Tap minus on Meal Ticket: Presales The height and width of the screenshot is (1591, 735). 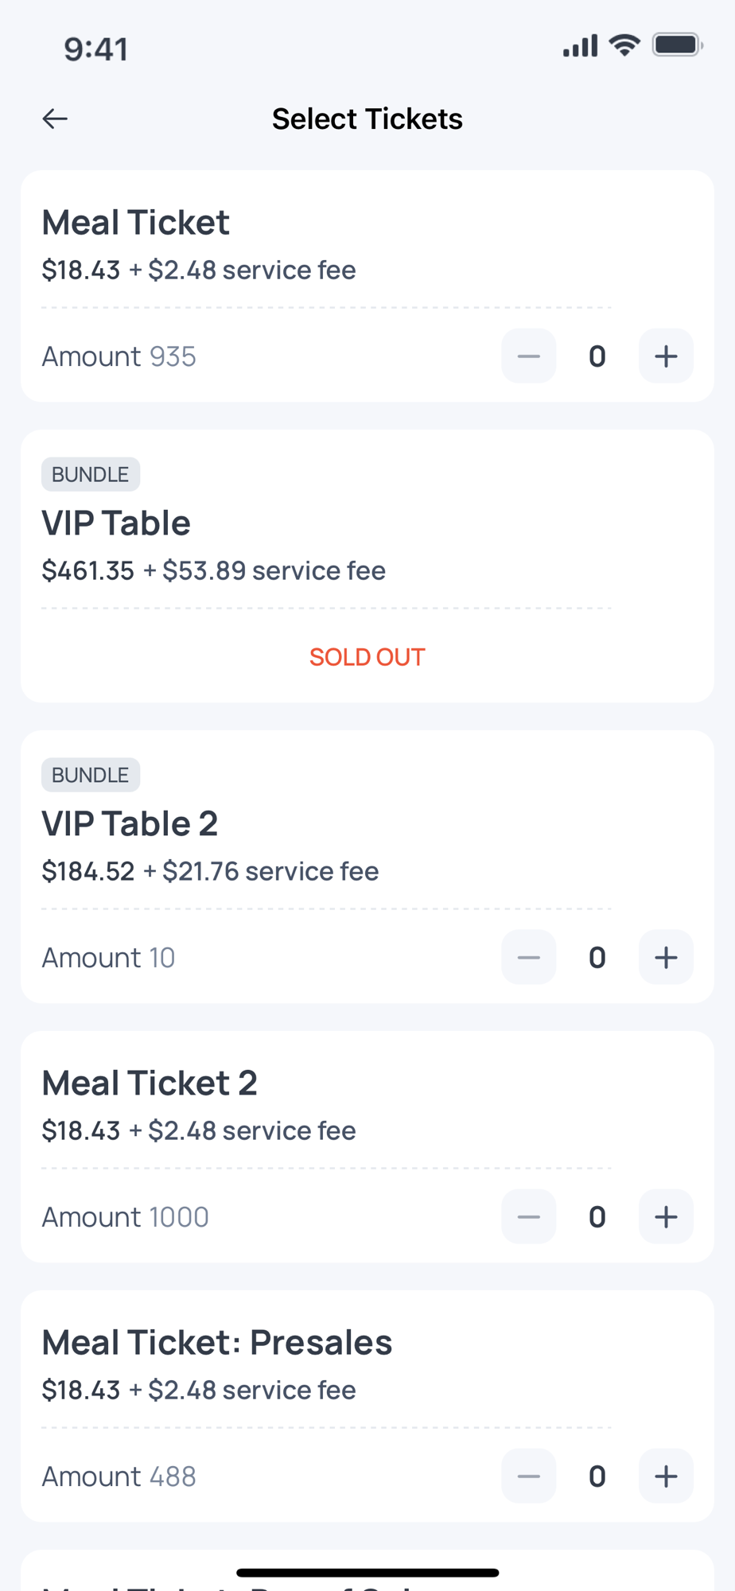coord(528,1476)
